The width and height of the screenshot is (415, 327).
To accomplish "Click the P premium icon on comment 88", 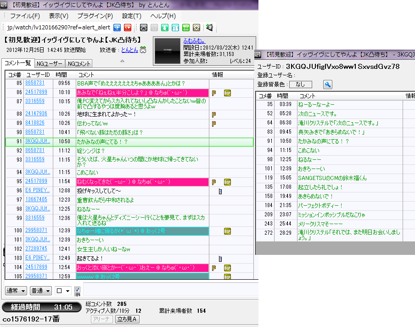I will 214,115.
